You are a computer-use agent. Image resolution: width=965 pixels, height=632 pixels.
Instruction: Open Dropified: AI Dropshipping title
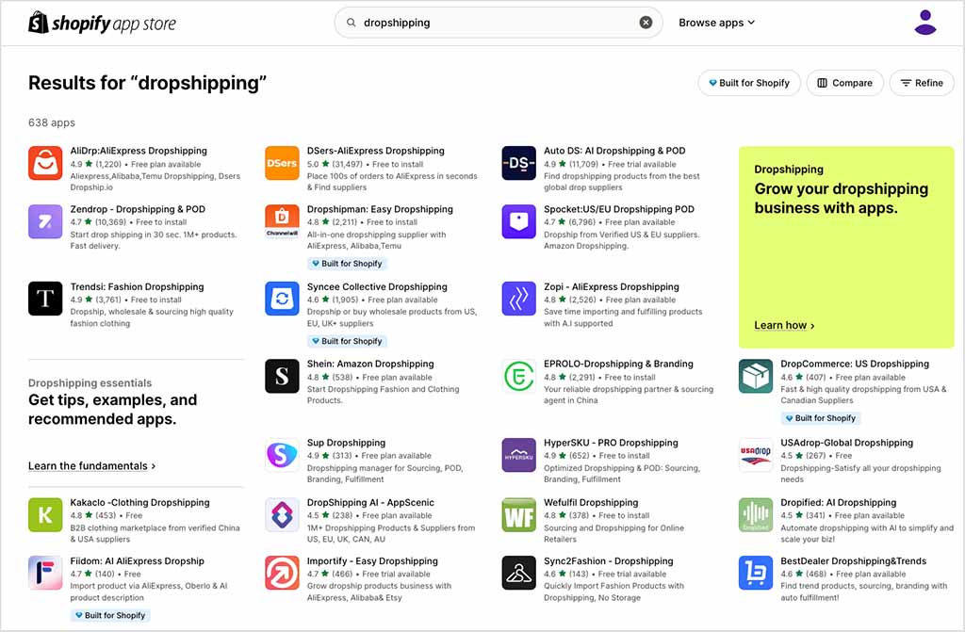(x=838, y=503)
